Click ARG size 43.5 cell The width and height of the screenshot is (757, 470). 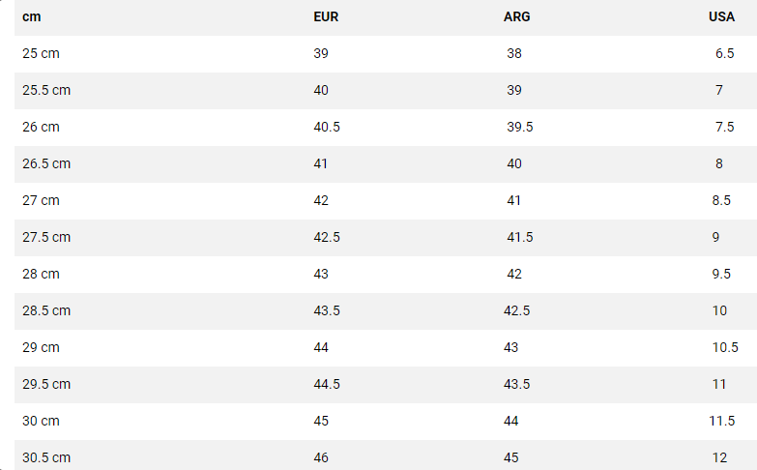click(x=517, y=384)
